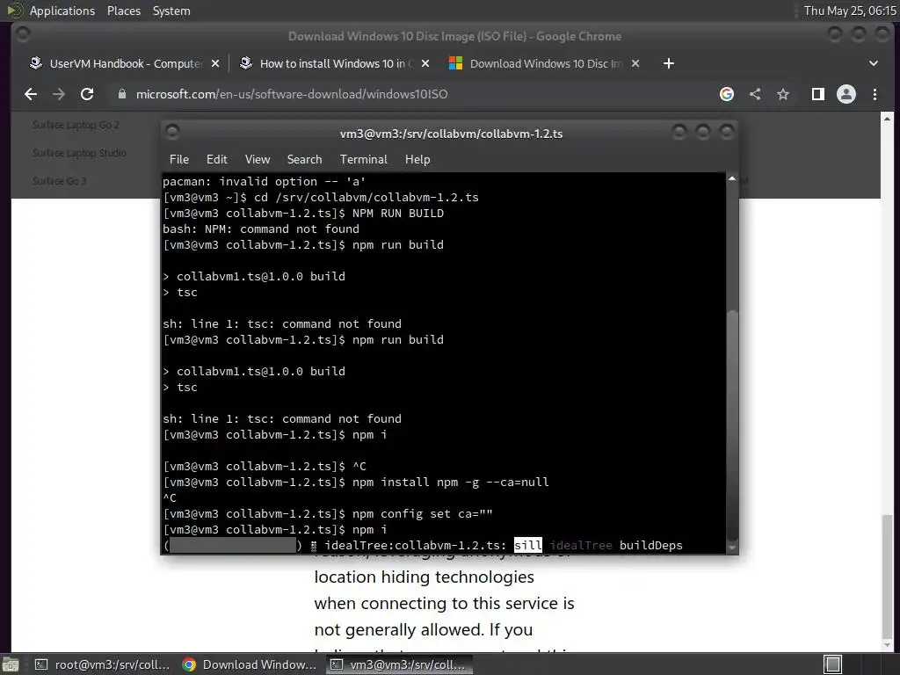Open the terminal Edit menu

tap(217, 160)
